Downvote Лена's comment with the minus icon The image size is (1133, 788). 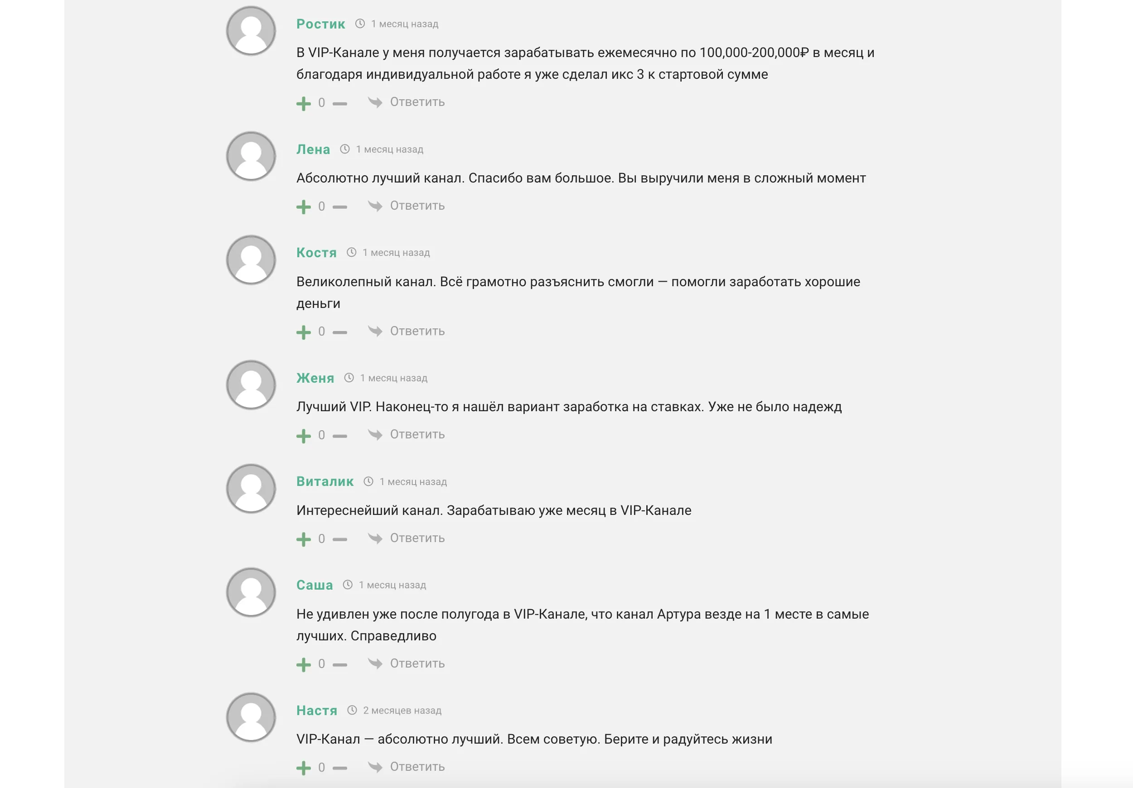click(339, 207)
